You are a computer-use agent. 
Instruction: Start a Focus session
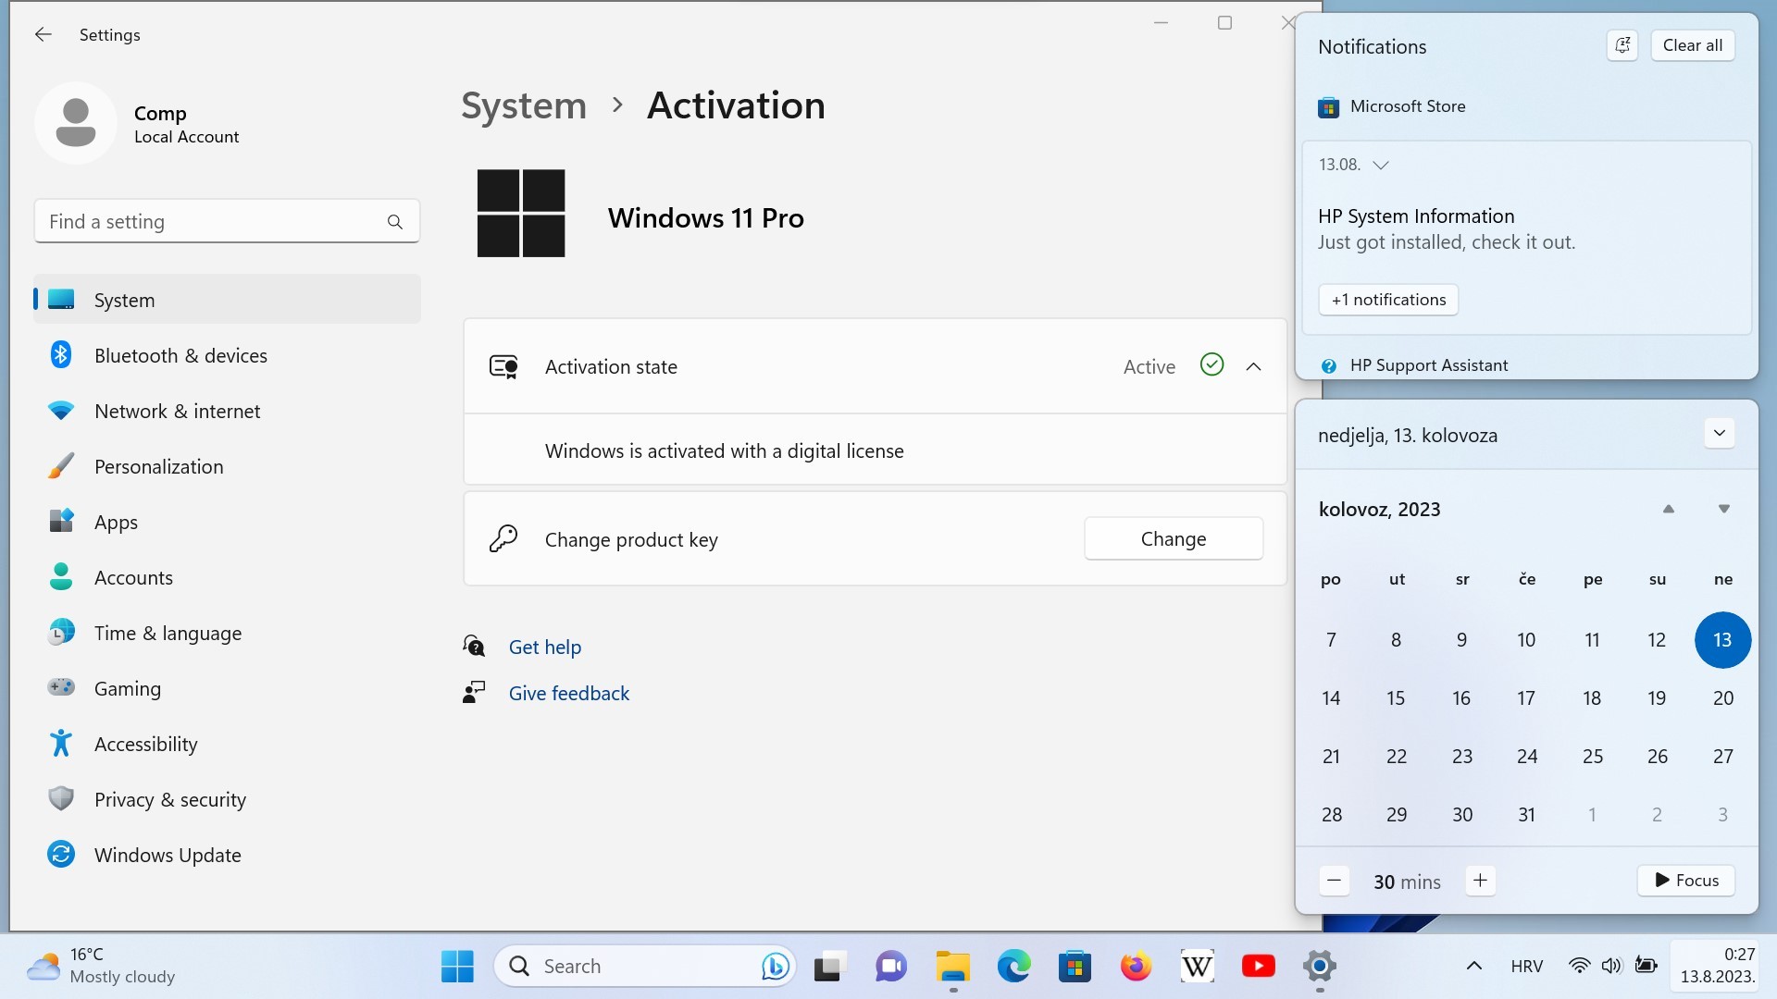coord(1686,881)
